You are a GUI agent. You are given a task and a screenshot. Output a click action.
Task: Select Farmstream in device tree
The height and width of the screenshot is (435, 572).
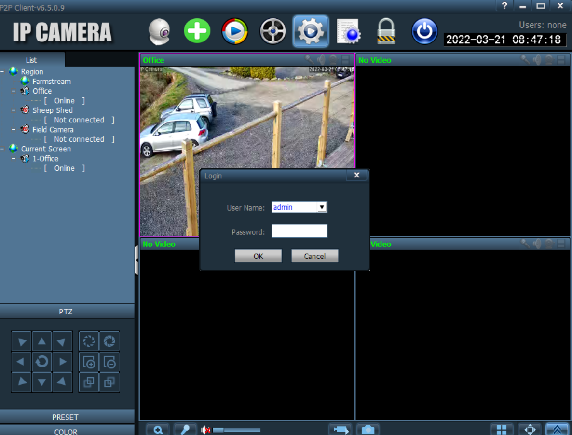coord(52,82)
